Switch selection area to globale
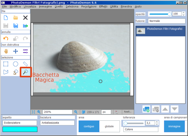 [109, 126]
